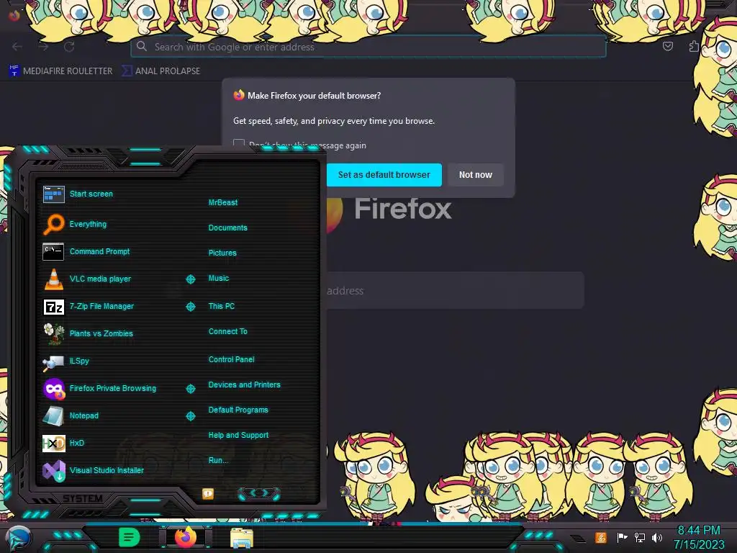Open network tray icon
The width and height of the screenshot is (737, 553).
coord(639,537)
